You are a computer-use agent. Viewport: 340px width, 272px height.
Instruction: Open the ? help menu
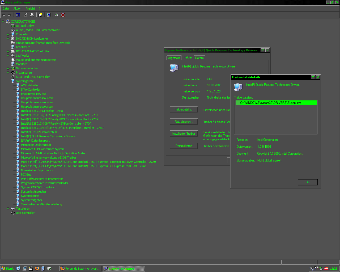coord(40,8)
